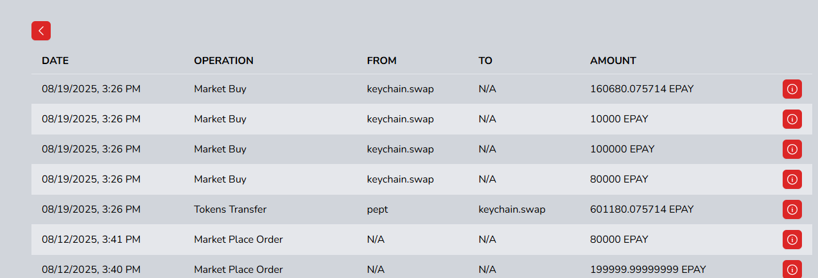
Task: View info for 199999.99999999 EPAY order
Action: (x=792, y=269)
